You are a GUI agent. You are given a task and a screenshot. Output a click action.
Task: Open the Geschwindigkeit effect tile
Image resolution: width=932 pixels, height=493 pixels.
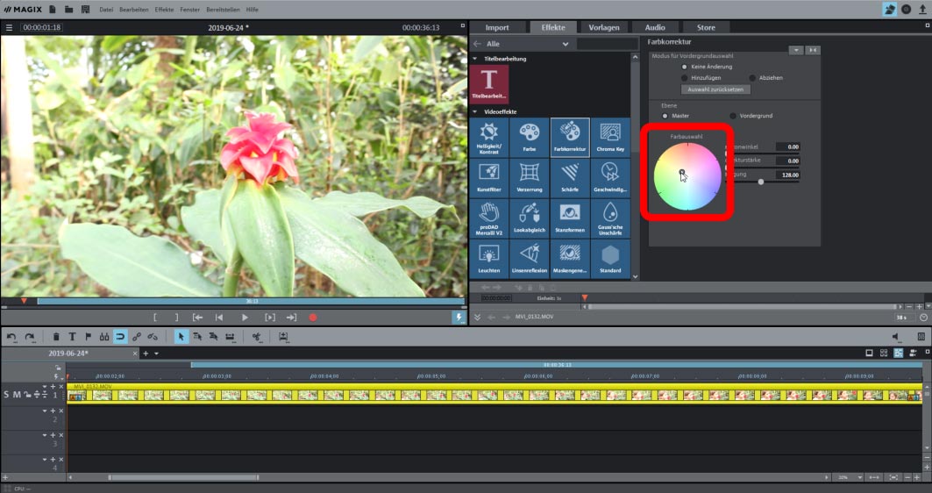click(610, 178)
